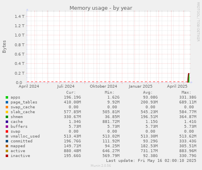202x170 pixels.
Task: Click the committed minimum value 111.92M
Action: coord(111,141)
